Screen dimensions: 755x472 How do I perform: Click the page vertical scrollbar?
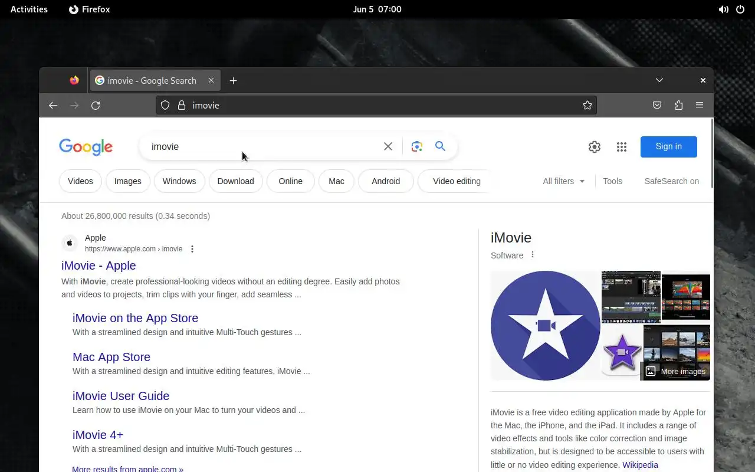712,153
